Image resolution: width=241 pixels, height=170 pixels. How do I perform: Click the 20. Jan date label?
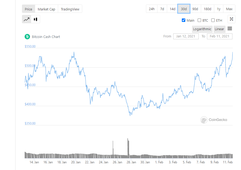click(x=76, y=162)
